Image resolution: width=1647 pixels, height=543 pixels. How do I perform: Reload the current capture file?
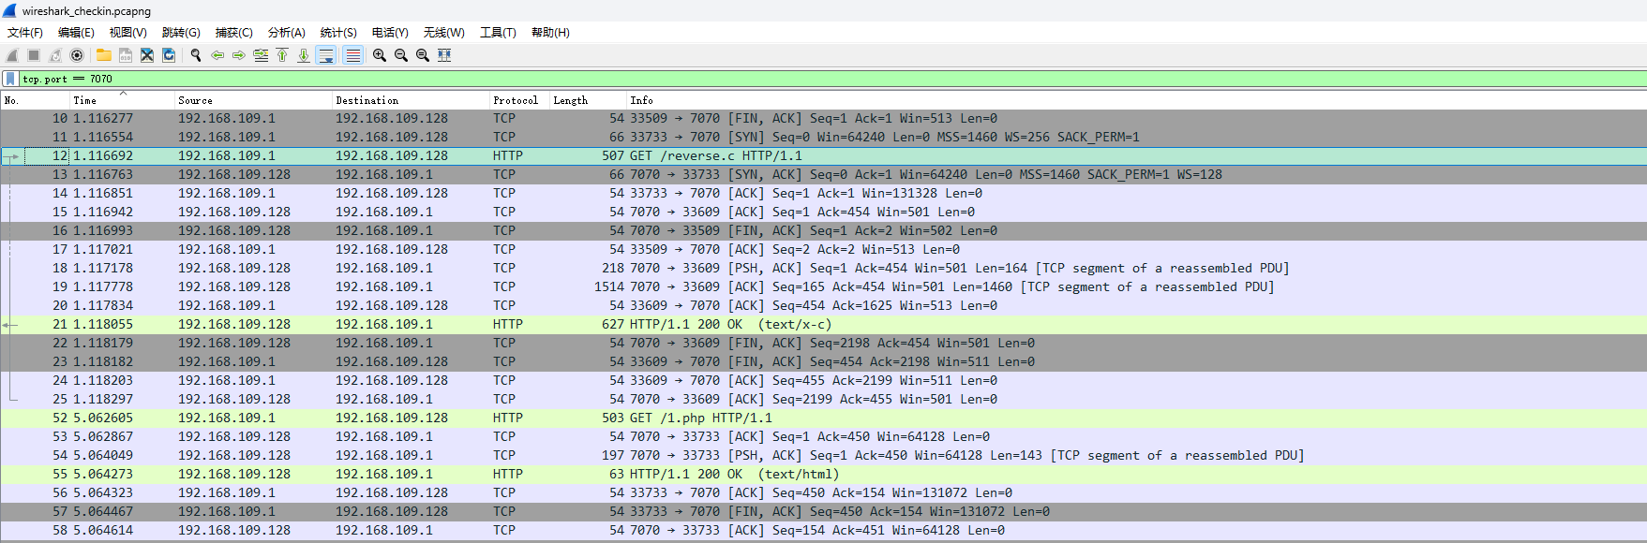coord(169,55)
